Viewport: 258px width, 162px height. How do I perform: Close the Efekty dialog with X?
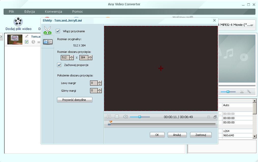pos(214,20)
